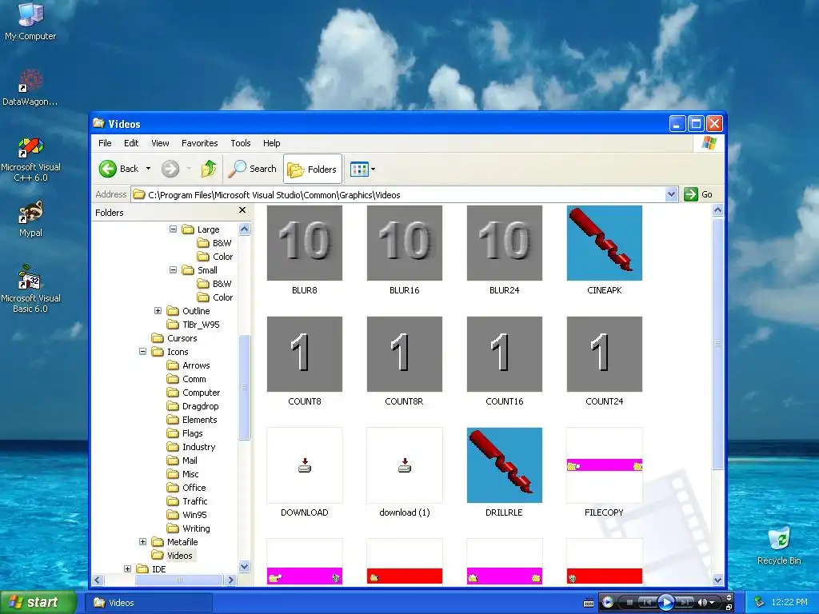
Task: Close the Folders pane
Action: point(242,210)
